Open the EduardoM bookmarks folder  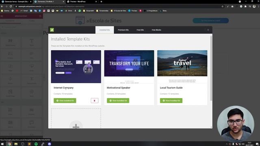(x=89, y=11)
